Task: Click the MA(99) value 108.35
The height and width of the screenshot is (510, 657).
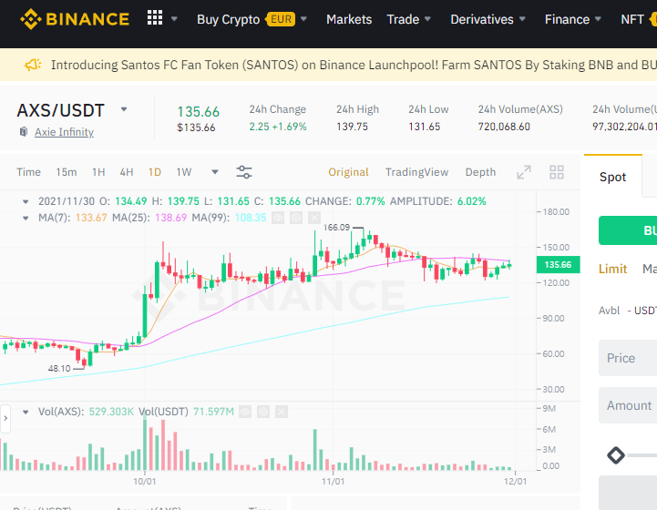Action: point(251,218)
